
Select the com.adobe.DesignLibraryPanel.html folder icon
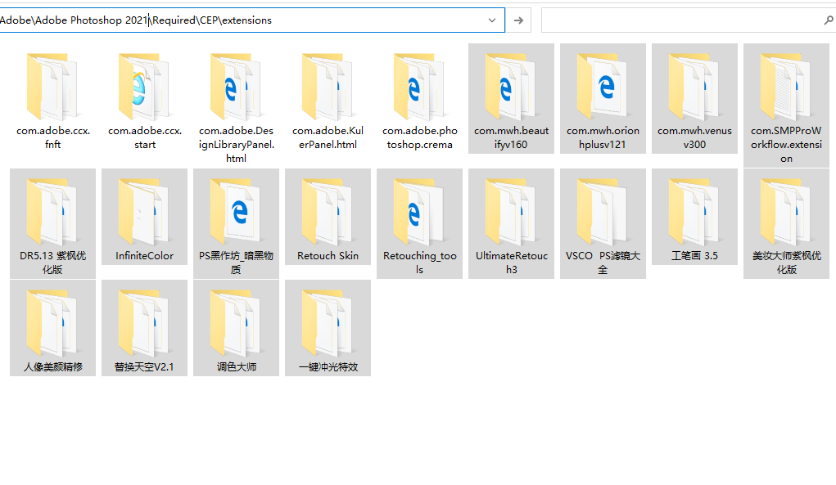tap(236, 87)
